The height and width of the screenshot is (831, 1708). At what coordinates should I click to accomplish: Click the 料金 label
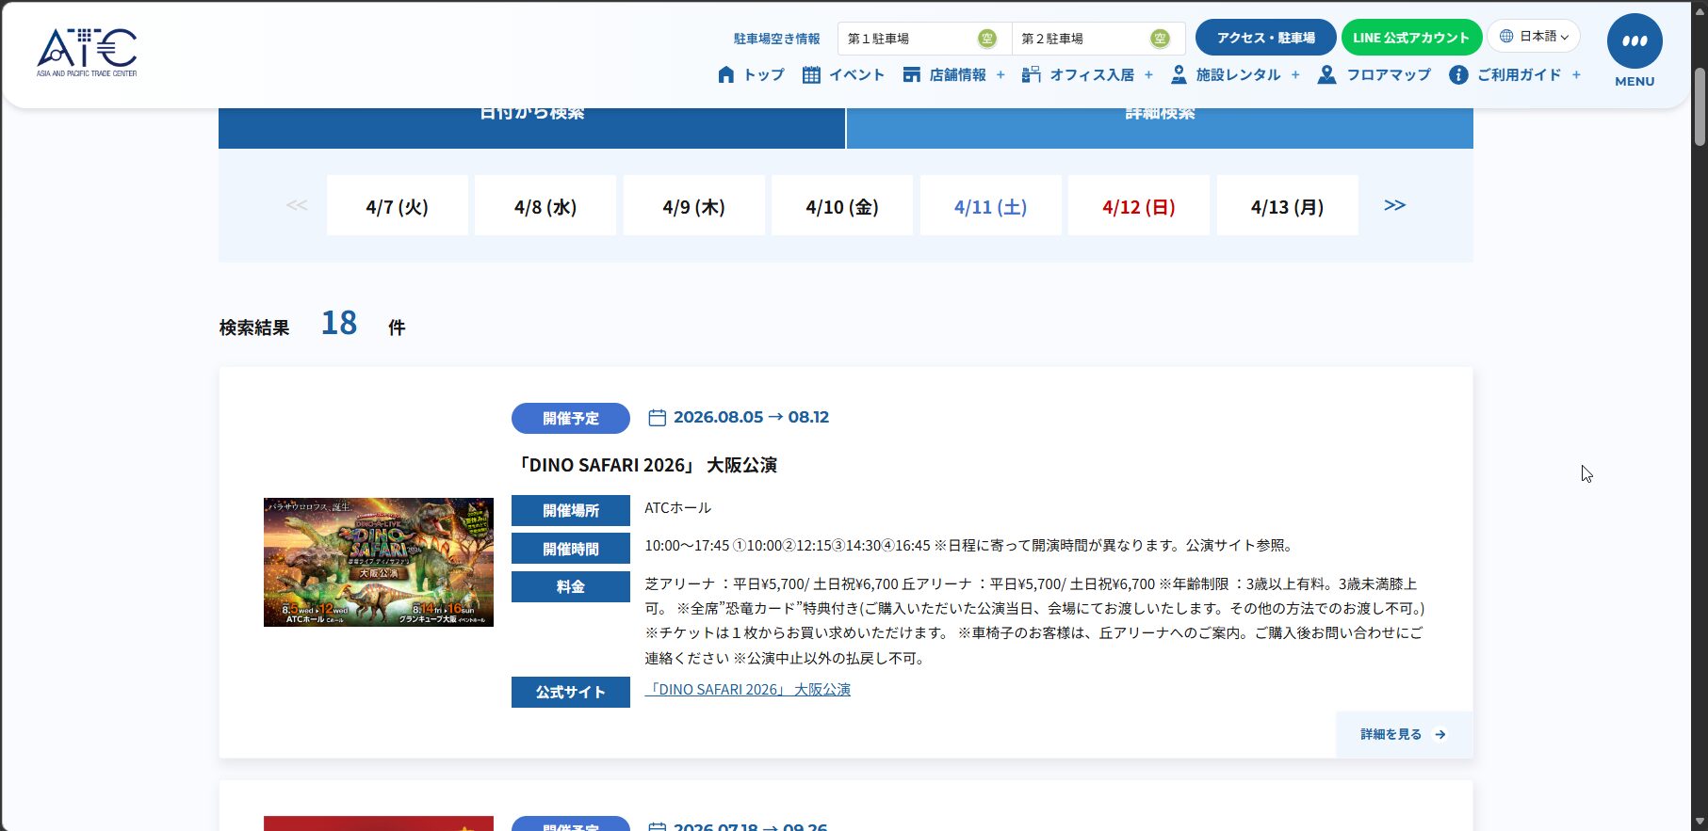pyautogui.click(x=571, y=586)
